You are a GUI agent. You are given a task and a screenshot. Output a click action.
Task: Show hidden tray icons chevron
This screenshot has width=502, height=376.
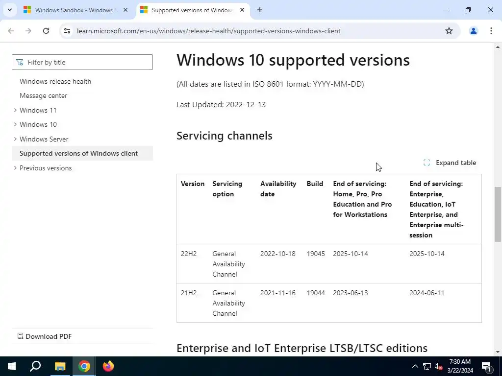415,366
